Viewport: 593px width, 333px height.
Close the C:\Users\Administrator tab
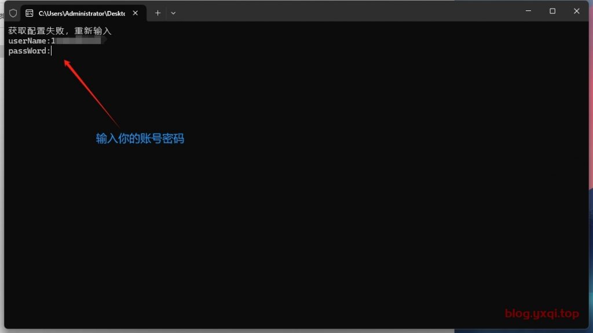point(136,13)
